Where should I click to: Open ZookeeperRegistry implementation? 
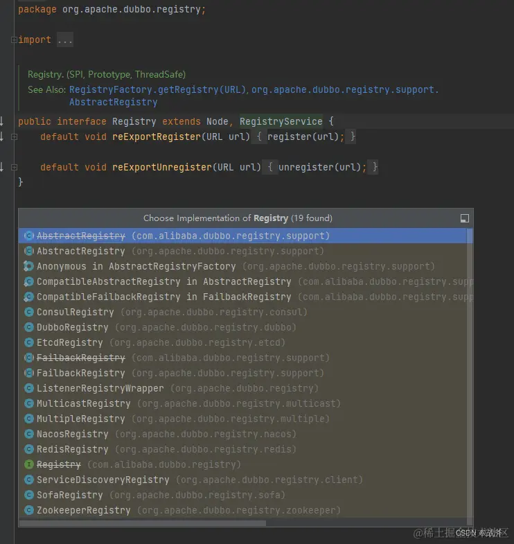(242, 510)
